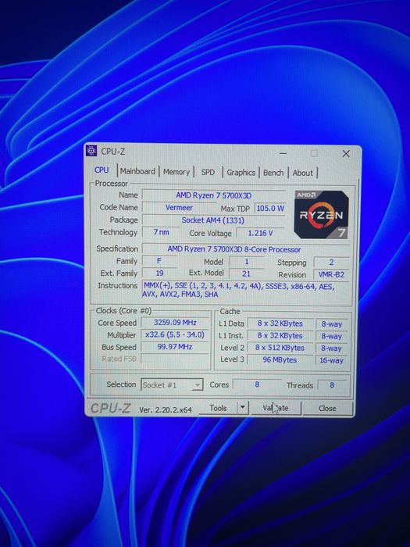Viewport: 410px width, 547px height.
Task: Click the Ext. Family value 19
Action: click(159, 273)
